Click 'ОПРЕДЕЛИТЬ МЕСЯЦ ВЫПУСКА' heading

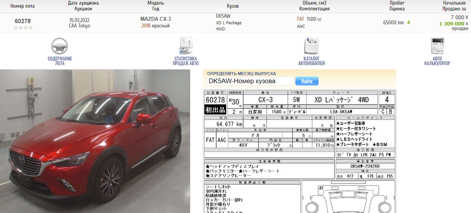click(x=241, y=73)
